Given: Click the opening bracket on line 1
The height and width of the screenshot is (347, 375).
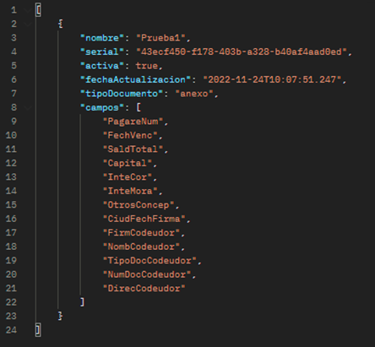Looking at the screenshot, I should tap(38, 10).
